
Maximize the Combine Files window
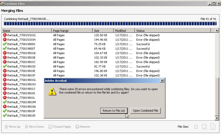(214, 3)
